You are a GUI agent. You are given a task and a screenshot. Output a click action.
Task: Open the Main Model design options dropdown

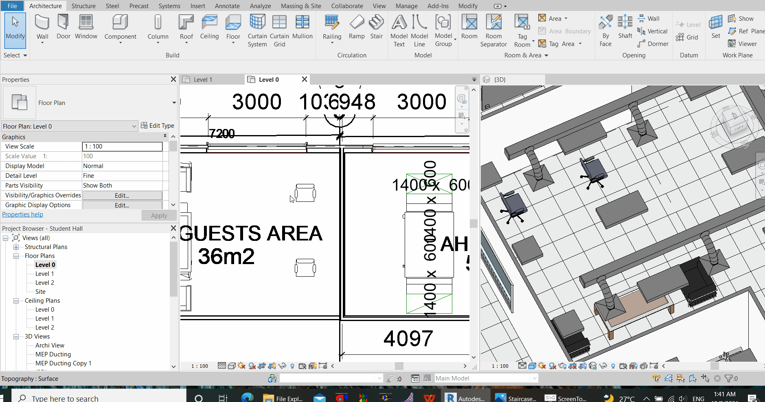[x=534, y=378]
